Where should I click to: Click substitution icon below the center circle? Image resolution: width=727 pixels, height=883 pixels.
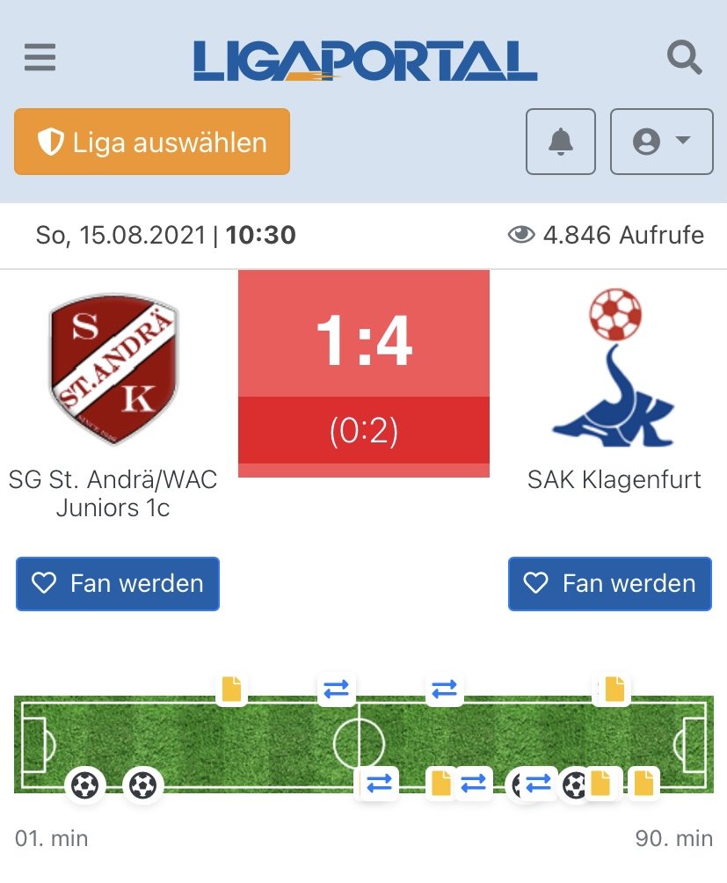[379, 784]
